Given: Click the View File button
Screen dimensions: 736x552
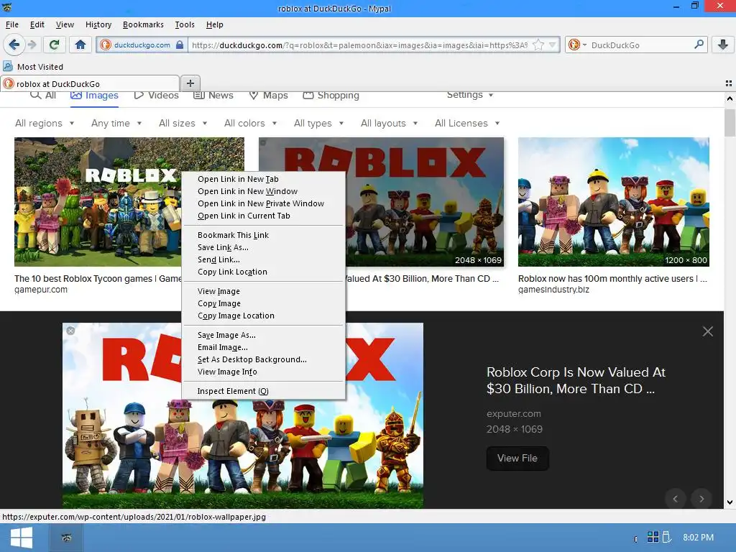Looking at the screenshot, I should click(517, 458).
